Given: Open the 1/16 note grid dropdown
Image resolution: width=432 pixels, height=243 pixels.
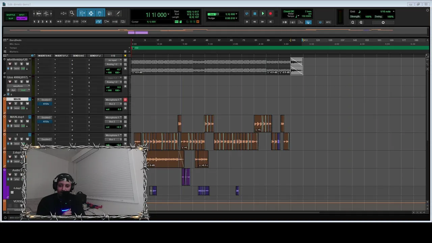Looking at the screenshot, I should coord(394,11).
